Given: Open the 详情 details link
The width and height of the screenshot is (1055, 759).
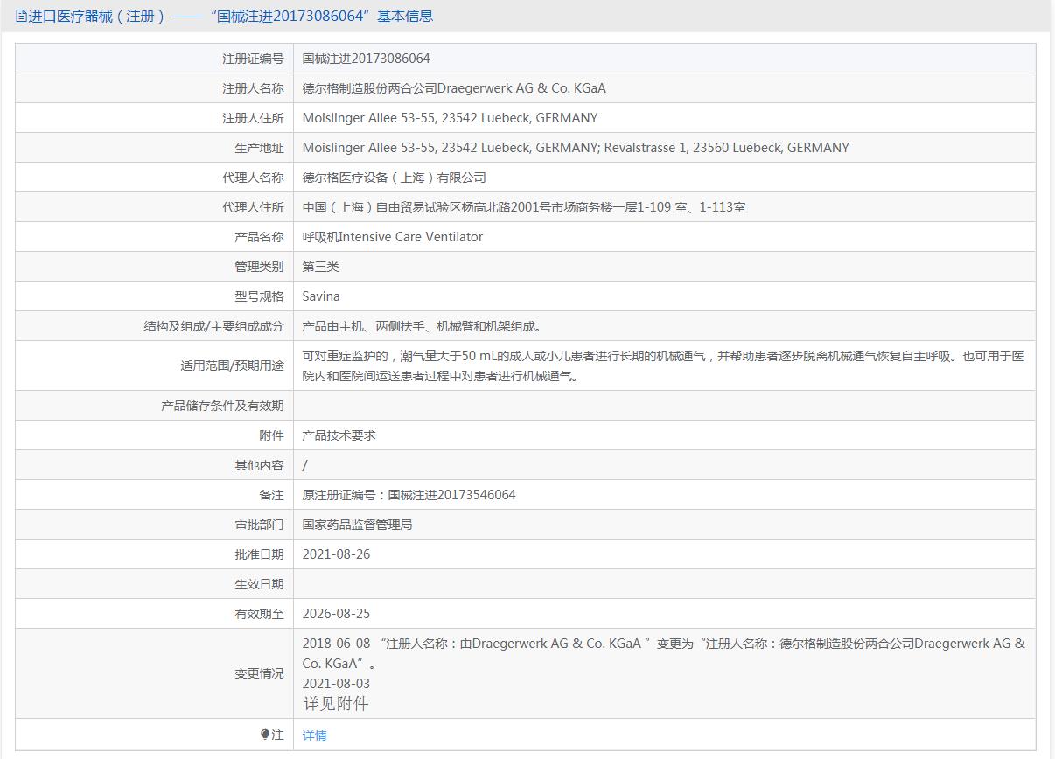Looking at the screenshot, I should 315,735.
